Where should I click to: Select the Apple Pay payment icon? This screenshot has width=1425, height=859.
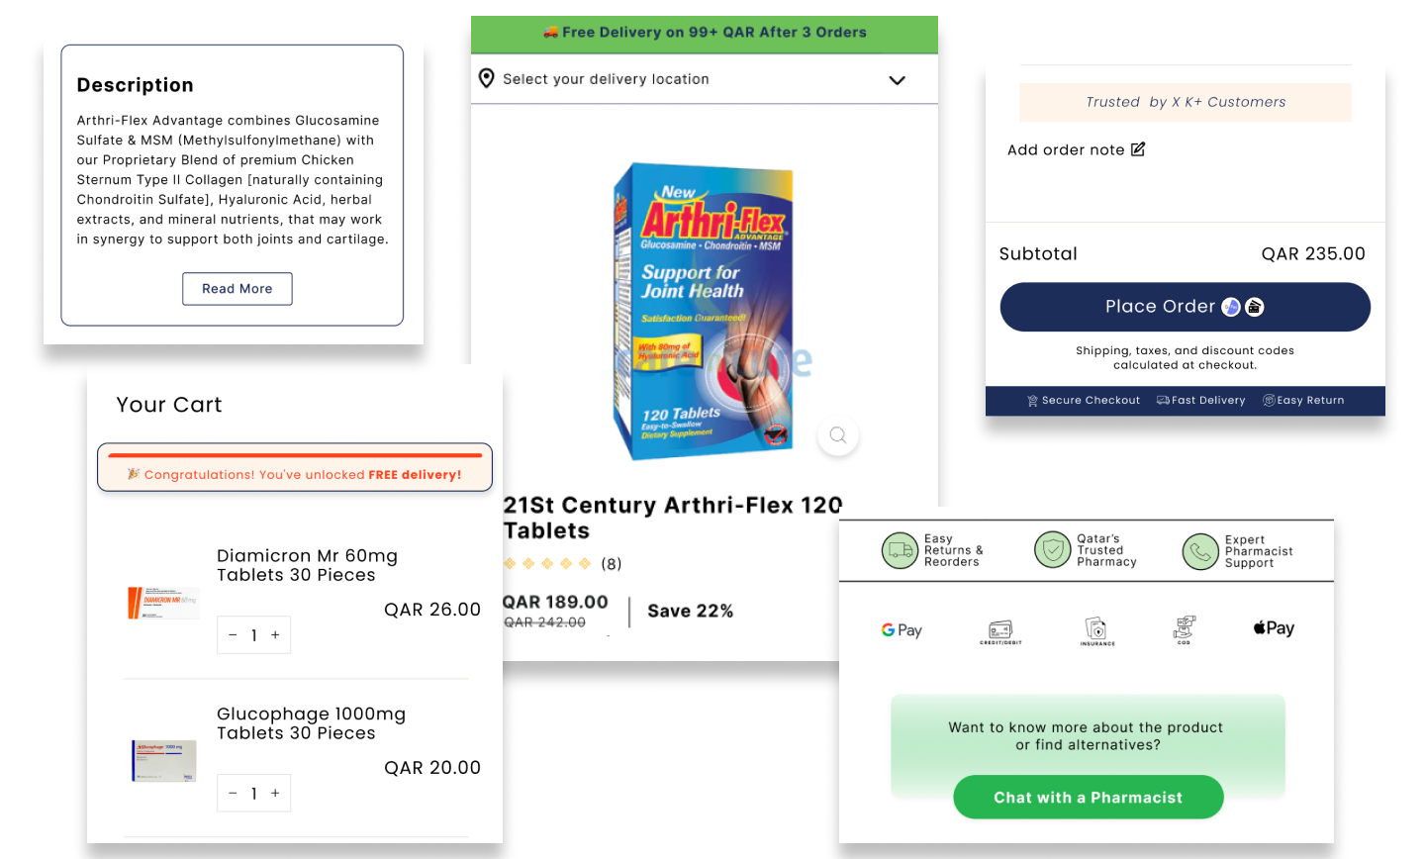[1274, 628]
